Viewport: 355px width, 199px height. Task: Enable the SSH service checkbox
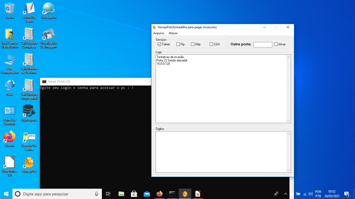(212, 44)
